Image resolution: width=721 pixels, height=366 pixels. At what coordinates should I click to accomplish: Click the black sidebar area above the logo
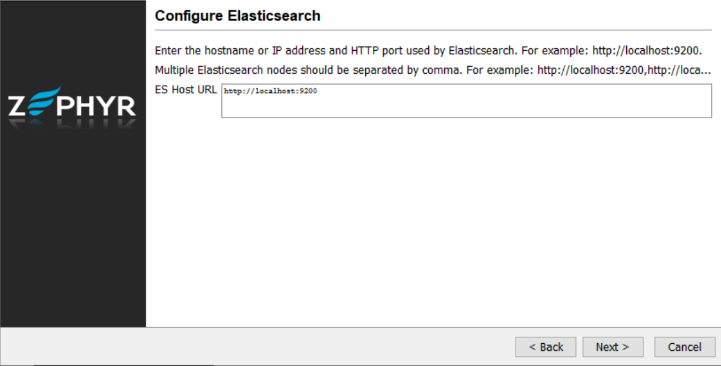coord(73,38)
